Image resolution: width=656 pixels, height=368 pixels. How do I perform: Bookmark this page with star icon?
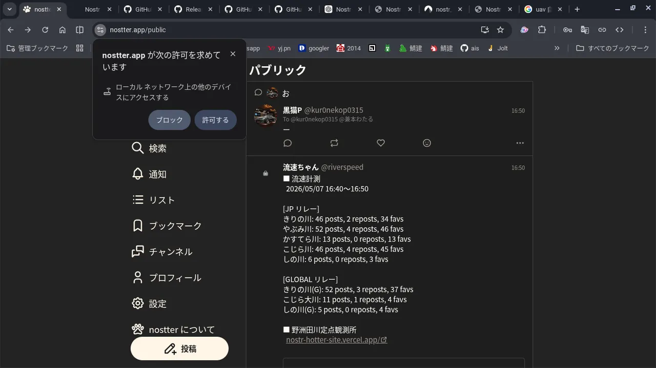click(500, 30)
